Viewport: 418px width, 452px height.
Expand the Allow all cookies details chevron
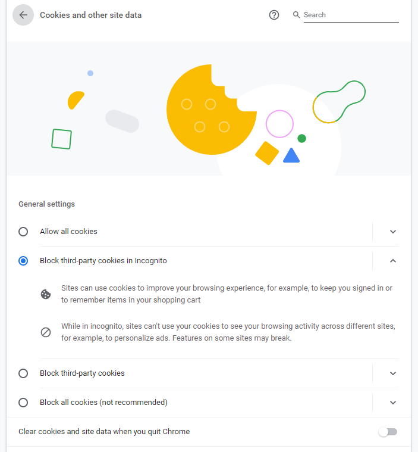[x=393, y=232]
